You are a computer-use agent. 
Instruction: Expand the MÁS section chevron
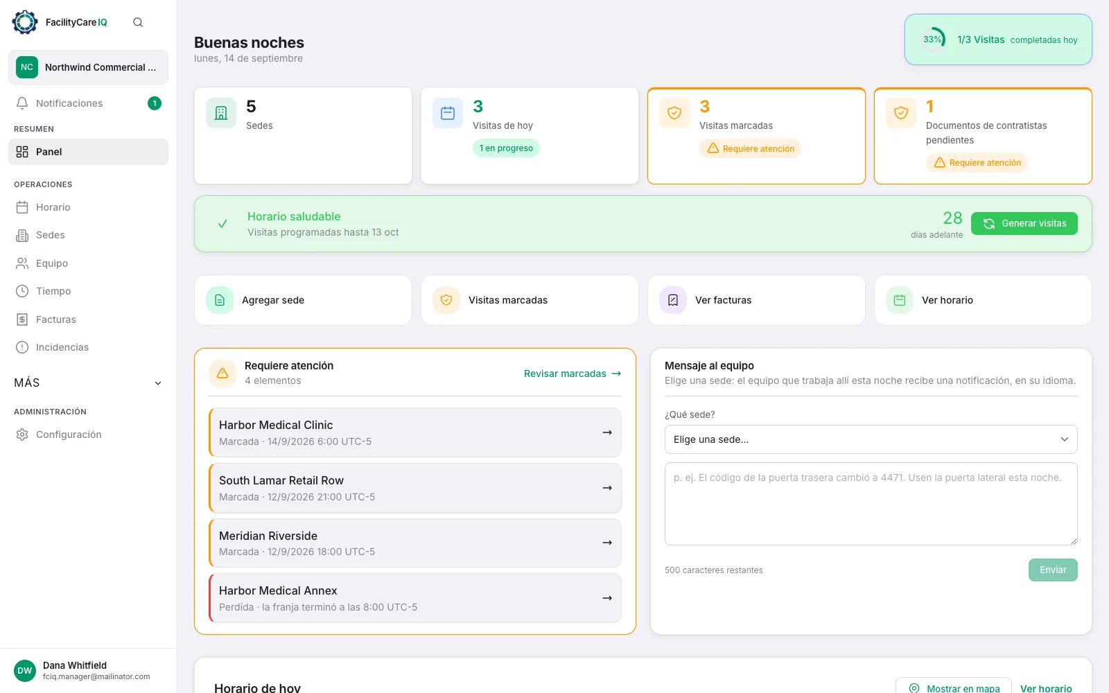pos(158,383)
